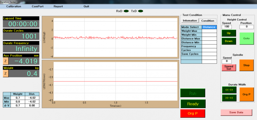Image resolution: width=257 pixels, height=120 pixels.
Task: Zero the Weight with Z button
Action: tap(5, 74)
